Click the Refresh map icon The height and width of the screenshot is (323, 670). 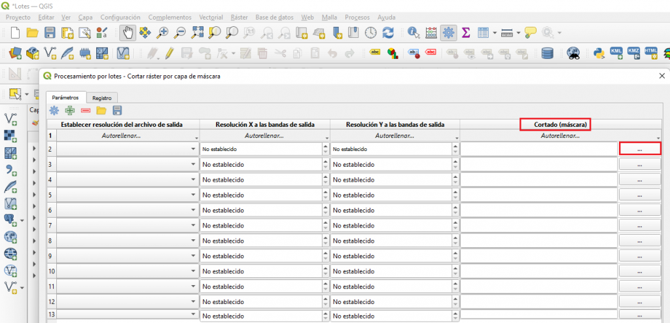tap(388, 32)
